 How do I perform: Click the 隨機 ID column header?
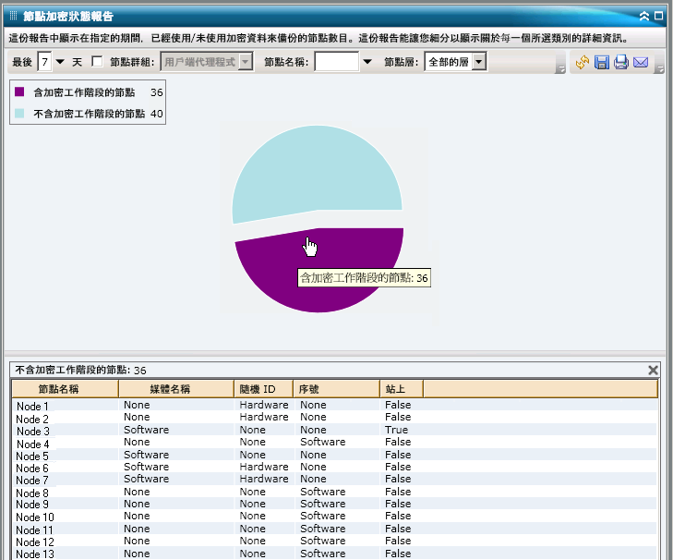263,389
